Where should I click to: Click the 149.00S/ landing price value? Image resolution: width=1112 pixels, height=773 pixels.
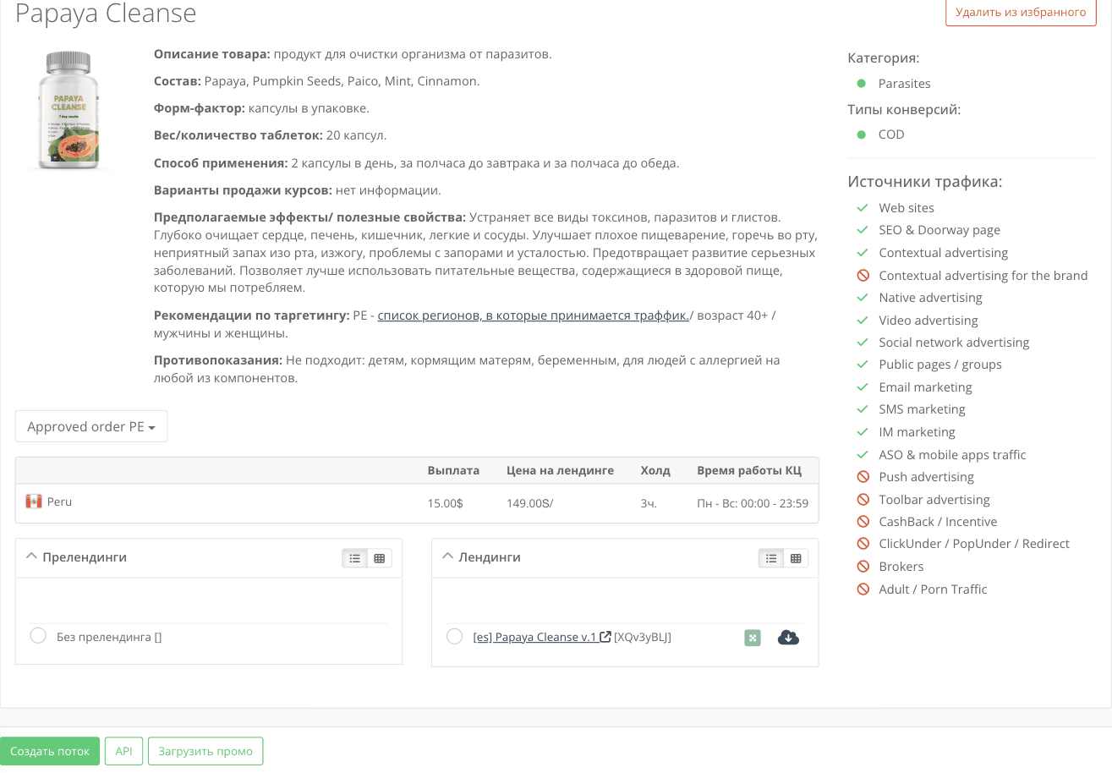coord(529,503)
